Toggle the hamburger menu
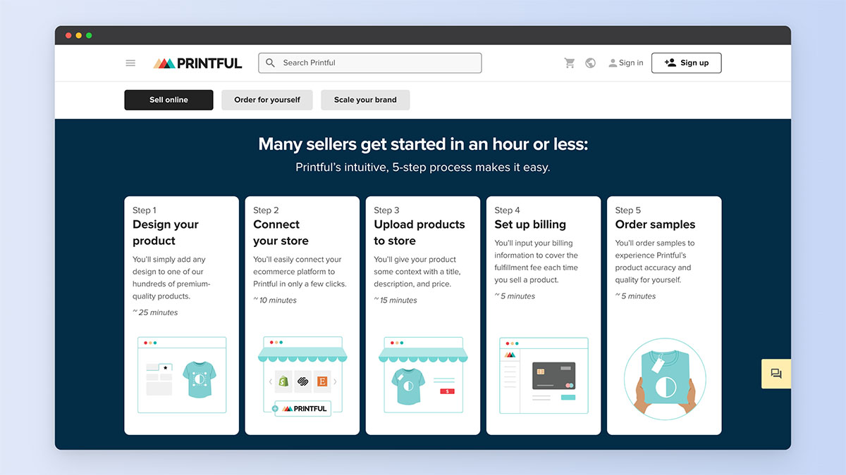The image size is (846, 475). point(130,63)
